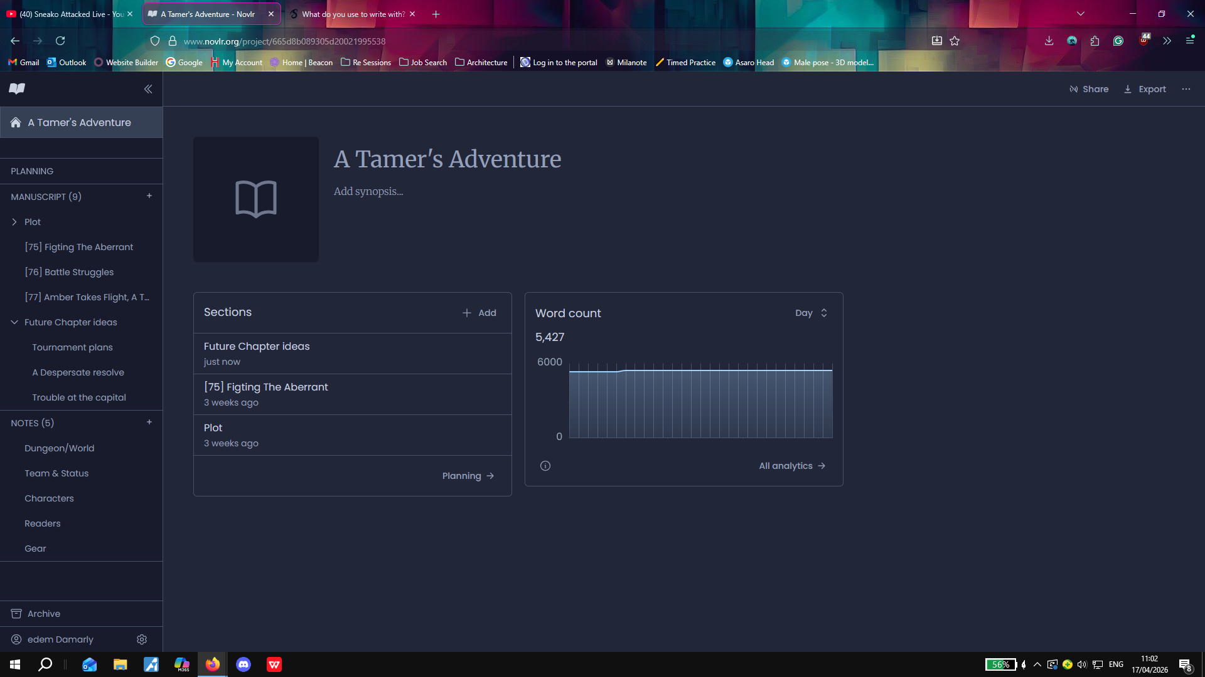1205x677 pixels.
Task: Open the All analytics link
Action: pyautogui.click(x=791, y=466)
